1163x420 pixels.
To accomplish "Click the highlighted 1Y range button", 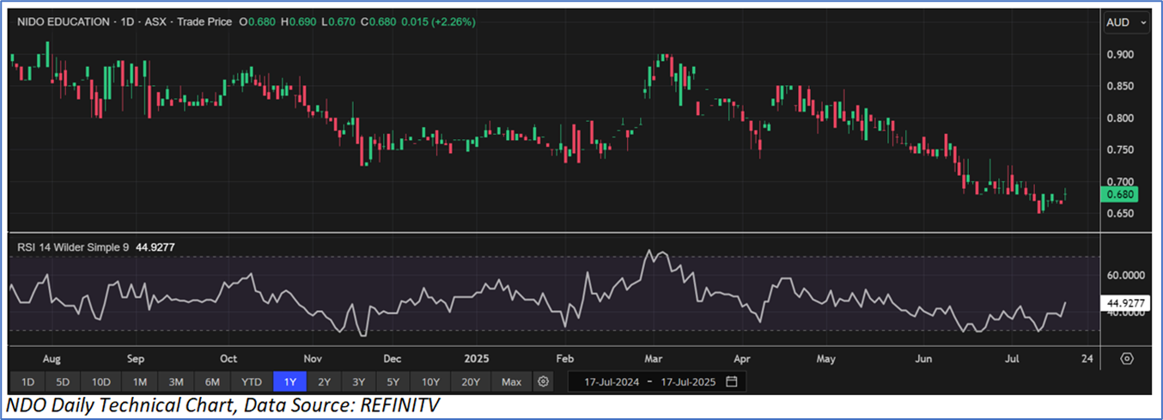I will click(x=289, y=381).
